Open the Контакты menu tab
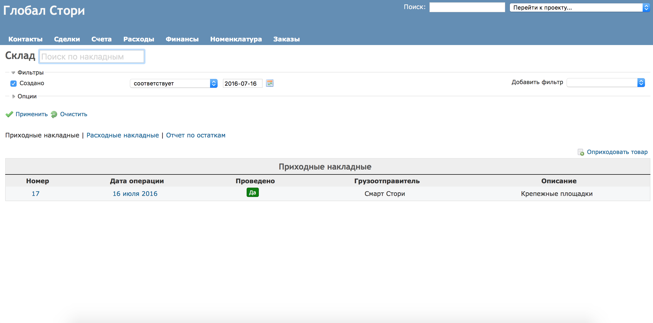This screenshot has width=653, height=323. tap(25, 39)
